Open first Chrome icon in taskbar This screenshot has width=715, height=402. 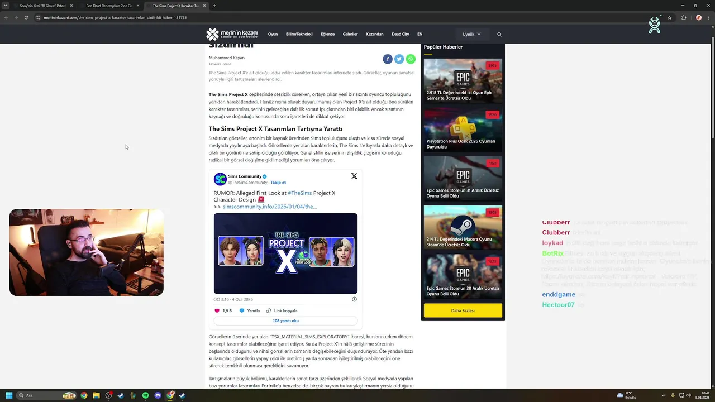click(x=84, y=395)
